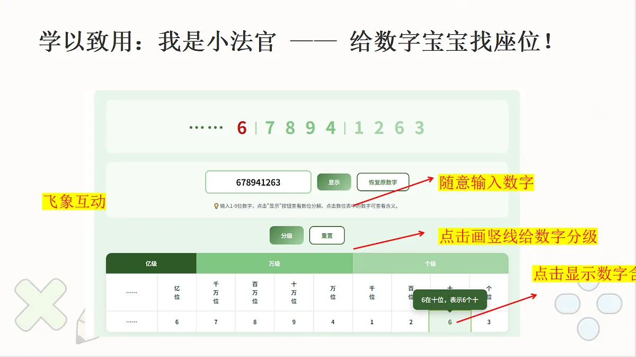Click the hint text starting 输入1-9位数字
The height and width of the screenshot is (357, 636).
point(309,206)
